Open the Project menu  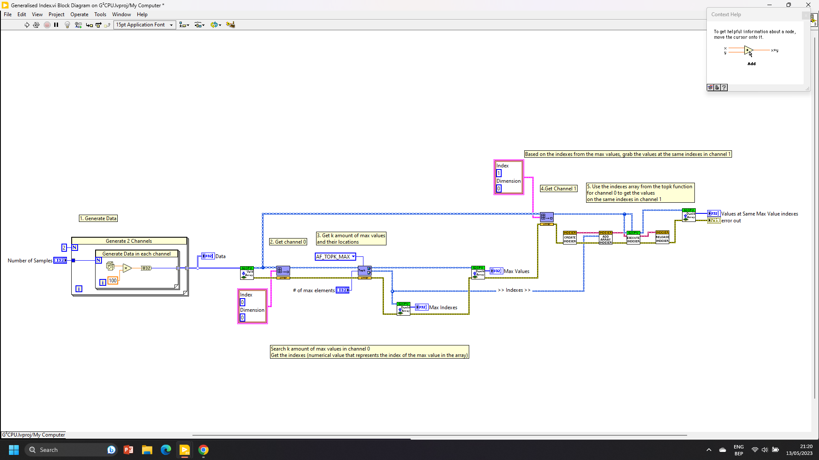56,14
